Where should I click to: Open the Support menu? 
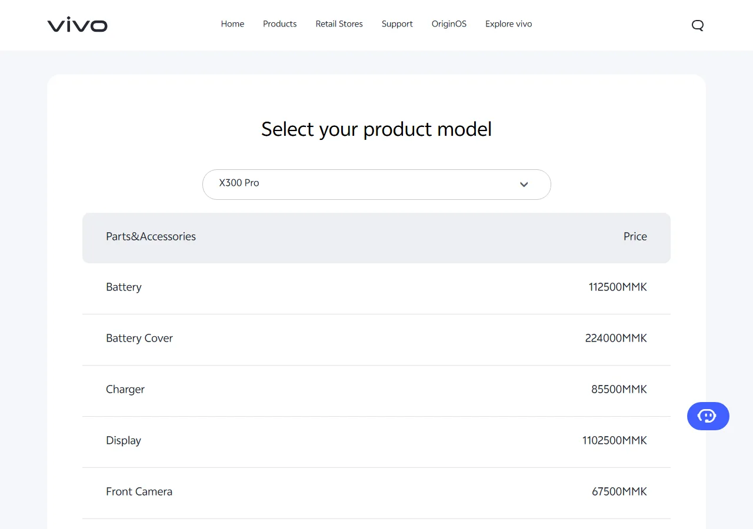pos(397,24)
